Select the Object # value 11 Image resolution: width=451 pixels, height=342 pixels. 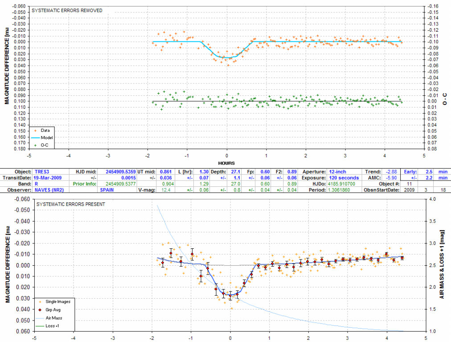coord(409,184)
